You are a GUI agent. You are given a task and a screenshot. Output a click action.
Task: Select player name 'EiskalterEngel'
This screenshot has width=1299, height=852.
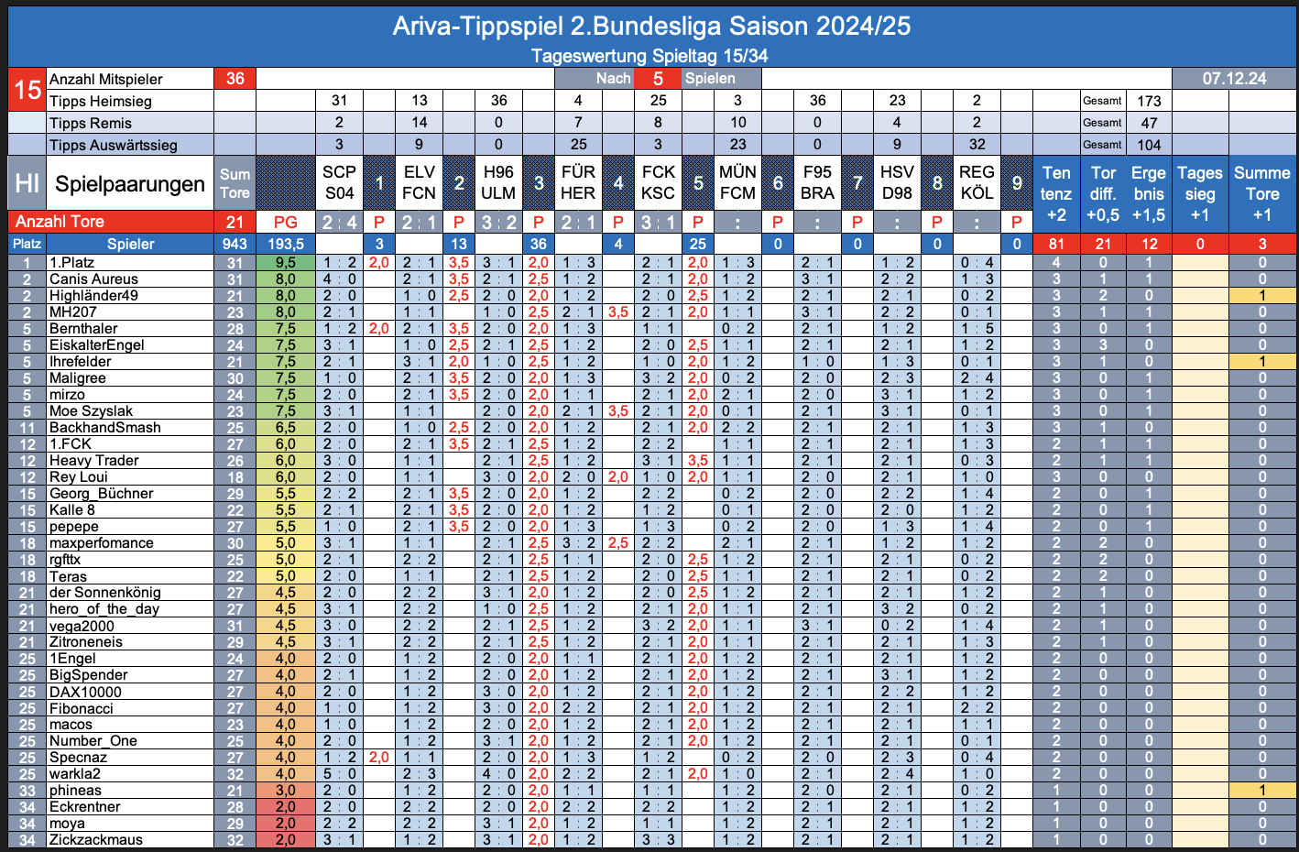click(x=97, y=344)
